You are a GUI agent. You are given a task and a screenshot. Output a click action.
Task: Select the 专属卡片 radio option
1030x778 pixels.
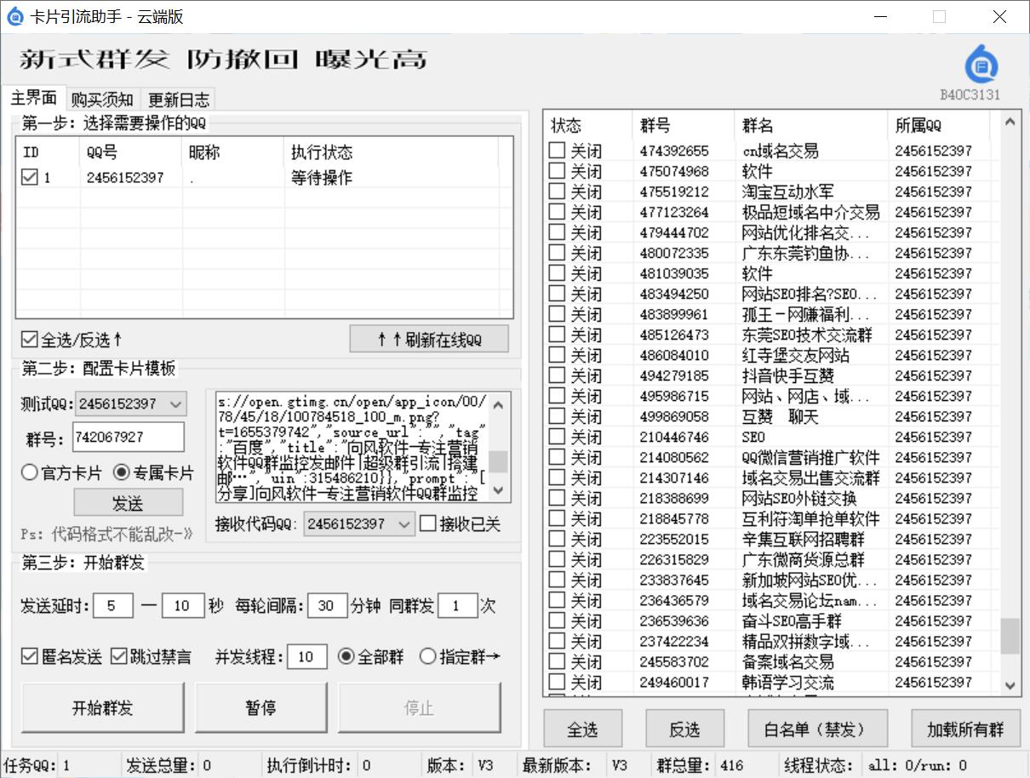pos(153,472)
